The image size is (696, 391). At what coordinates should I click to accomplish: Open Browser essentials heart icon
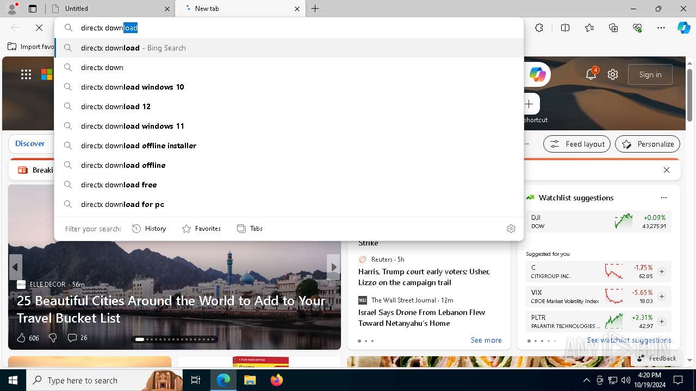click(x=637, y=28)
